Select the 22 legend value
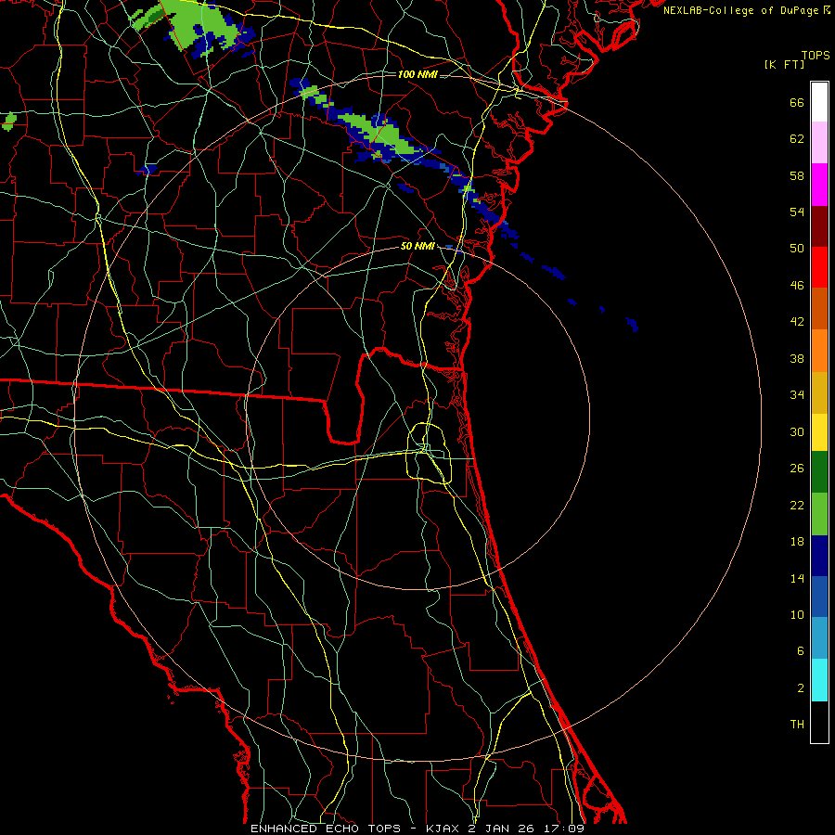835x835 pixels. 797,505
